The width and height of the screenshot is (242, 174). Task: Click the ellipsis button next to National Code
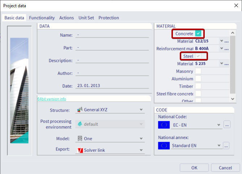tap(227, 125)
